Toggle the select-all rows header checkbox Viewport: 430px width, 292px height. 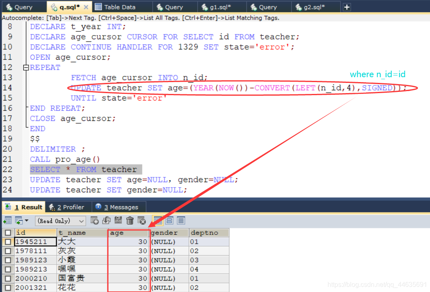[8, 233]
